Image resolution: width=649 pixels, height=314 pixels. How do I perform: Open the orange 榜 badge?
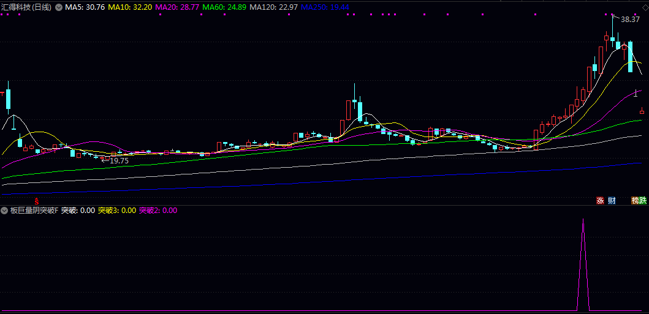(x=635, y=200)
